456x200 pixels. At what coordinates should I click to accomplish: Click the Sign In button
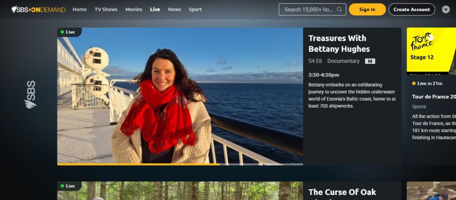tap(367, 9)
